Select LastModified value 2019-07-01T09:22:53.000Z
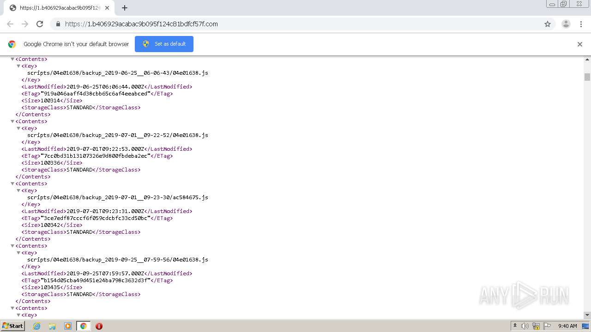591x332 pixels. 106,149
